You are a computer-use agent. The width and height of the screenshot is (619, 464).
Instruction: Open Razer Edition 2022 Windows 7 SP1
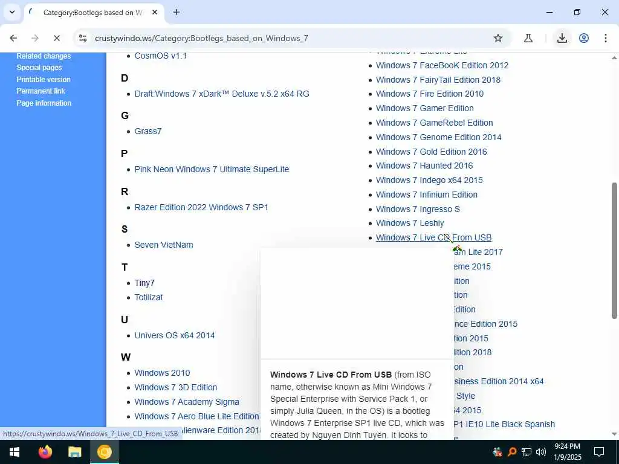[201, 207]
